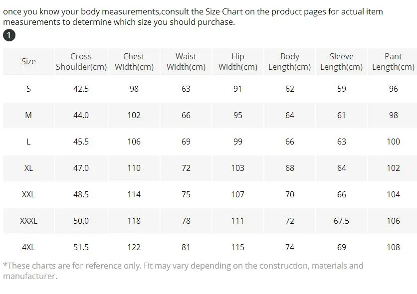Click the number 1 circle badge
Screen dimensions: 417x294
(9, 35)
